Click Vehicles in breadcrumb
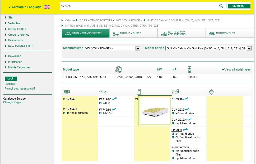 tap(70, 20)
